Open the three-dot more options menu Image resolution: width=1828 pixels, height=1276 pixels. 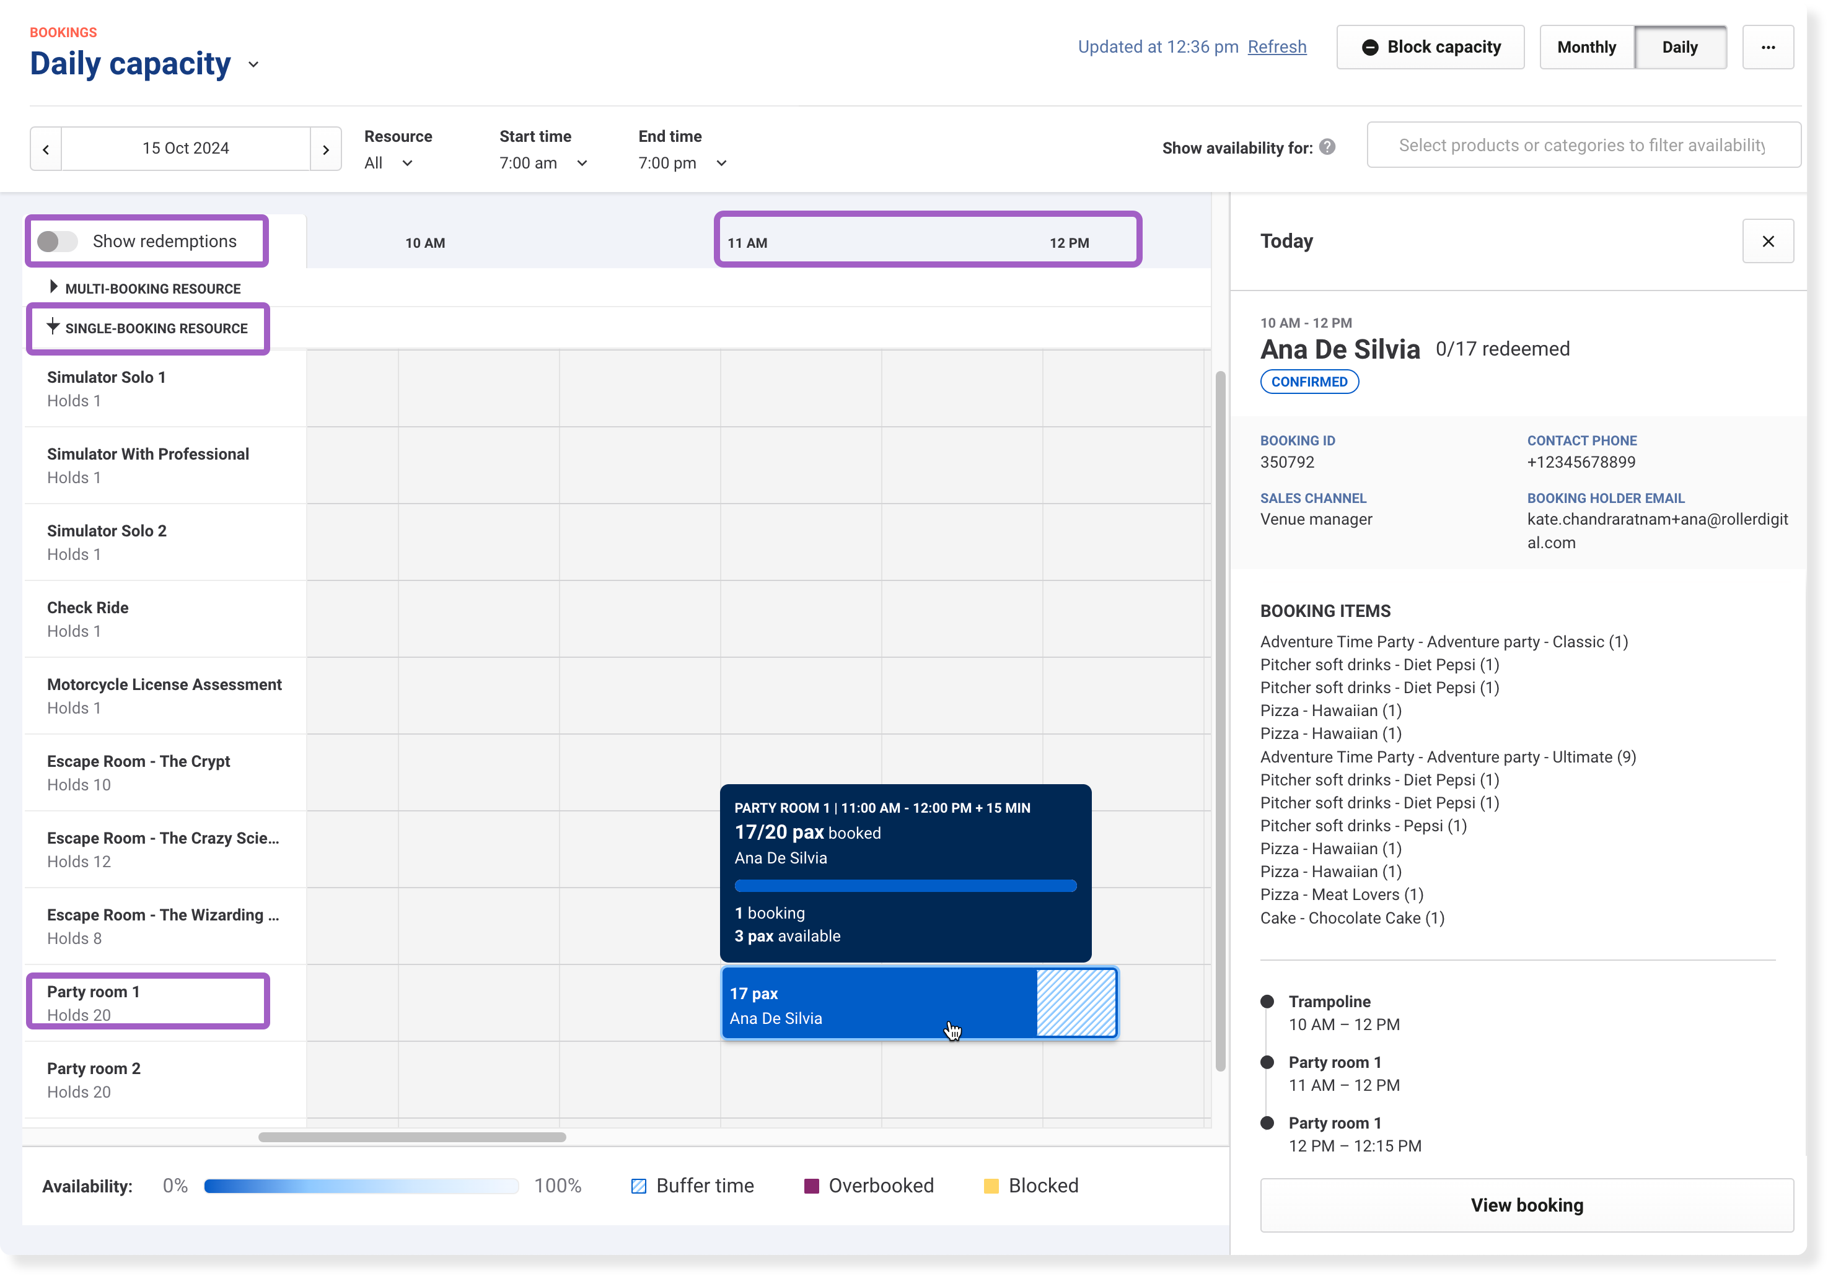[1767, 47]
